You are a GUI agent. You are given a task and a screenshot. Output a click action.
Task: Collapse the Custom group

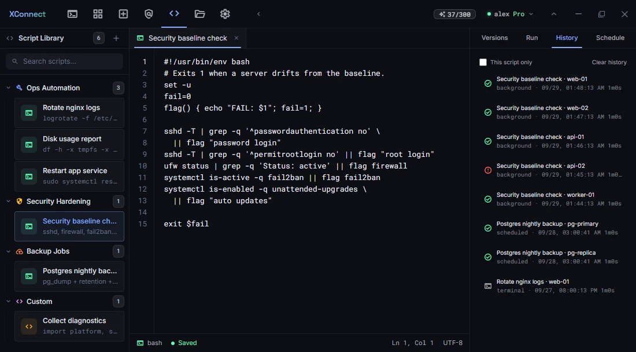coord(9,301)
